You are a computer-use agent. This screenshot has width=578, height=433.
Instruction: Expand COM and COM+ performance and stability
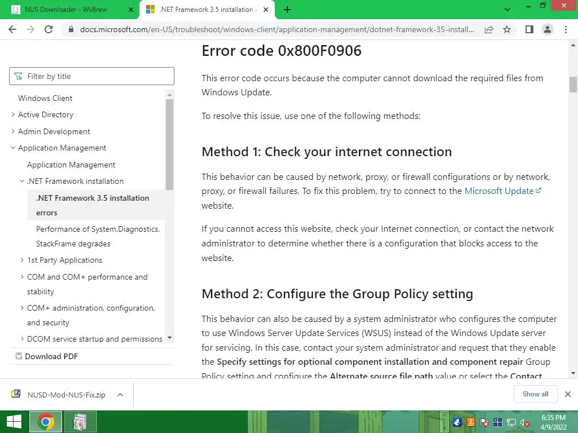click(x=22, y=276)
